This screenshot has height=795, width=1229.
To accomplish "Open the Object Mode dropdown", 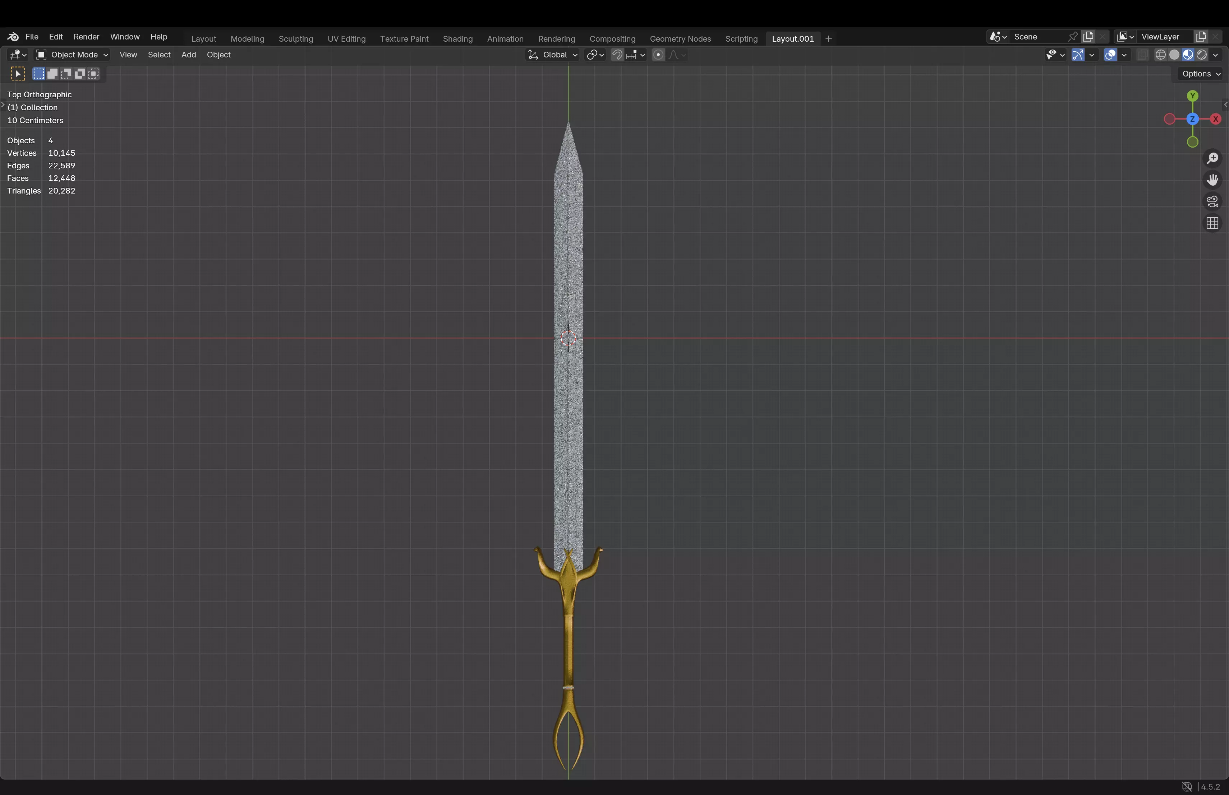I will click(x=72, y=55).
